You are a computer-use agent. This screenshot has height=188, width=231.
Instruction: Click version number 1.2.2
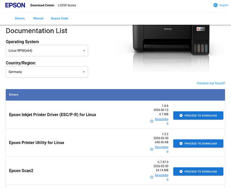165,134
